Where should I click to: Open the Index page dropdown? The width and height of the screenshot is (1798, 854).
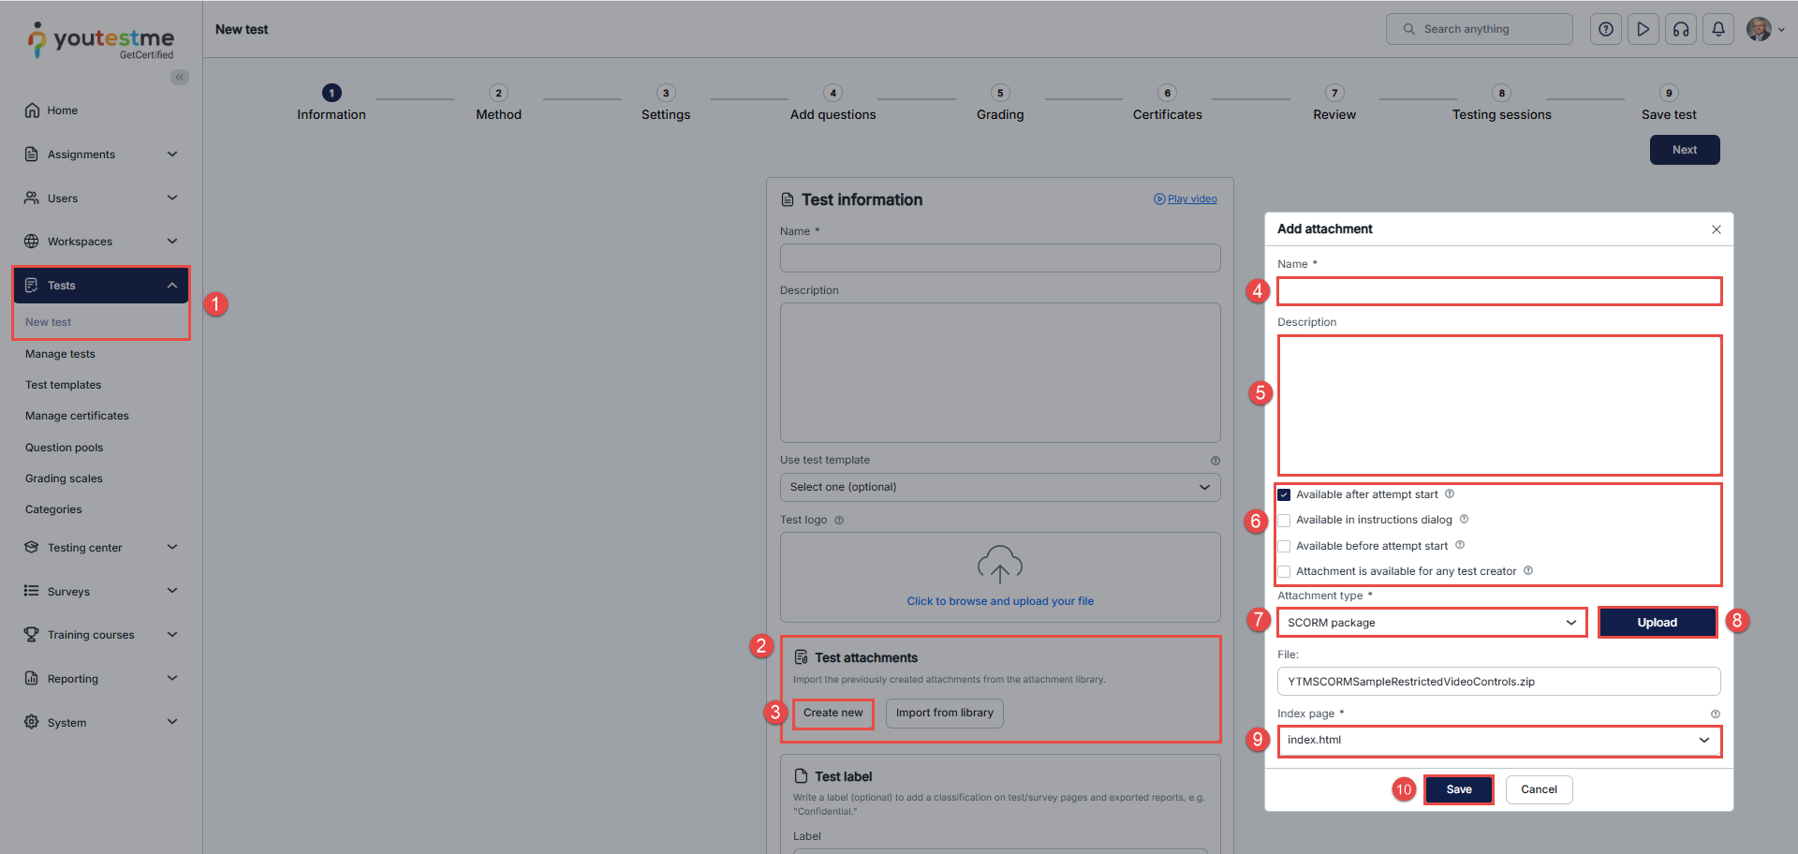tap(1498, 740)
